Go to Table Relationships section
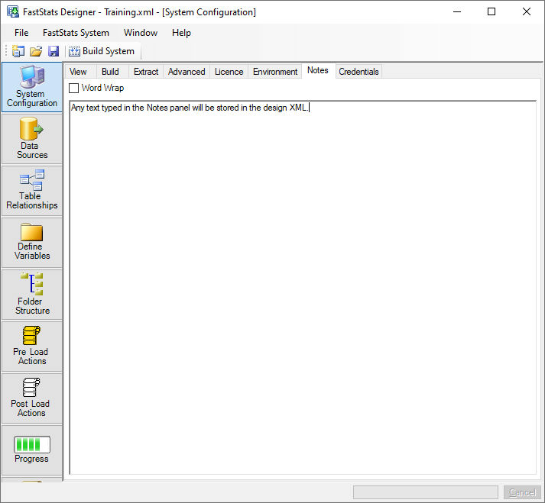 32,191
